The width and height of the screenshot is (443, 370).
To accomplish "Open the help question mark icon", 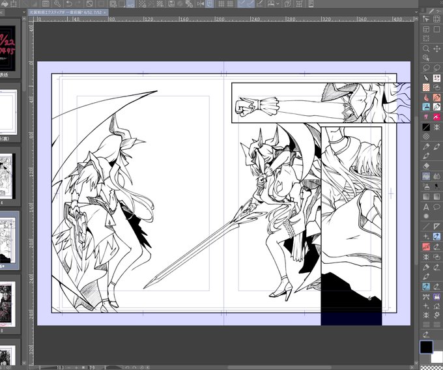I will click(x=287, y=4).
